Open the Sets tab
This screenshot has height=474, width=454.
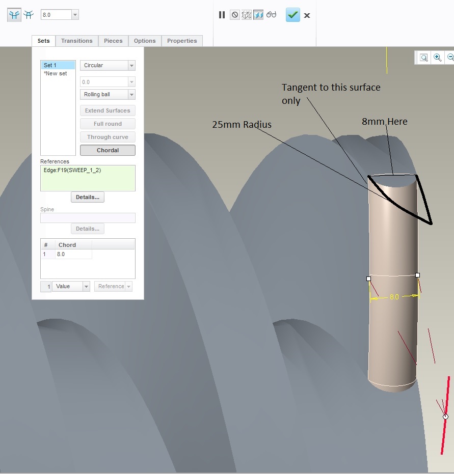click(x=43, y=41)
